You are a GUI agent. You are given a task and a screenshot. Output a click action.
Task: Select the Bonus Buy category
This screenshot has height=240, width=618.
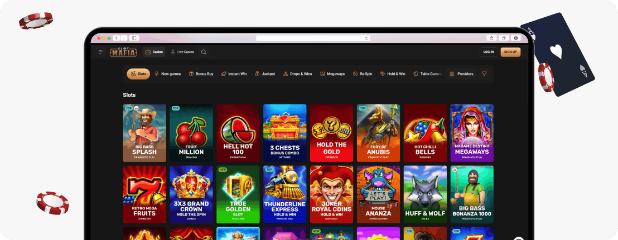click(201, 74)
